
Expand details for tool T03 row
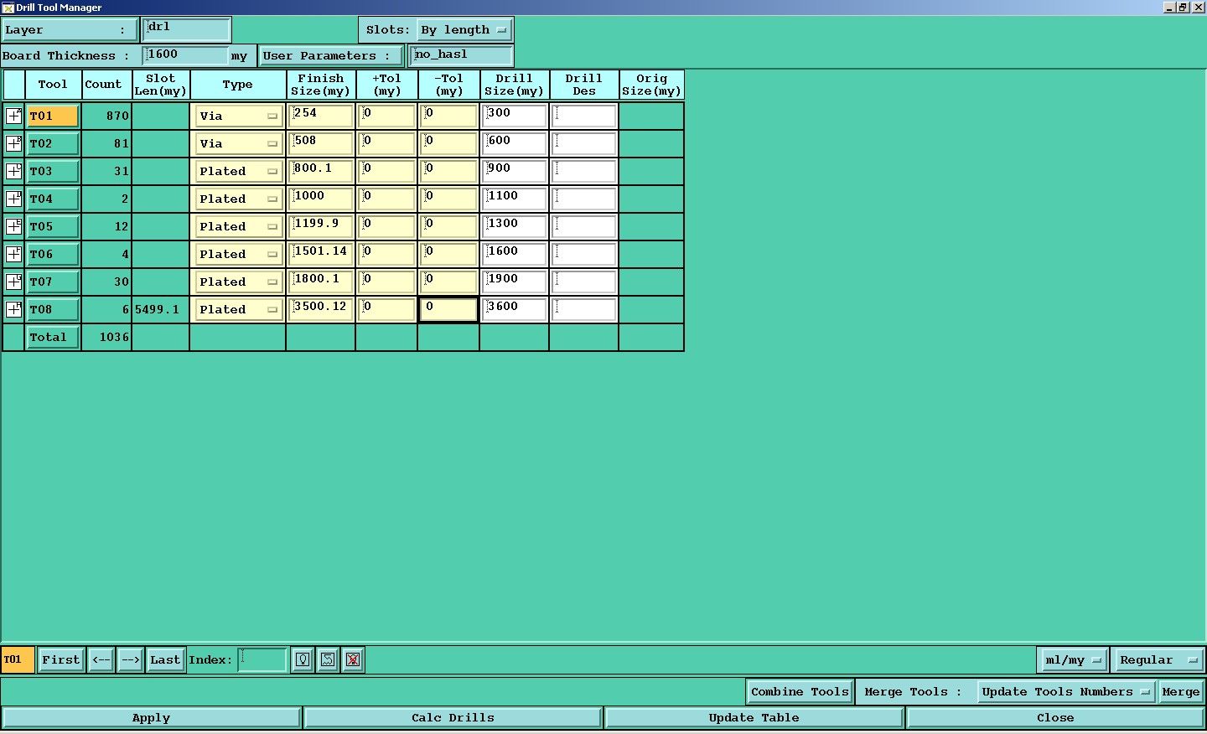click(14, 171)
